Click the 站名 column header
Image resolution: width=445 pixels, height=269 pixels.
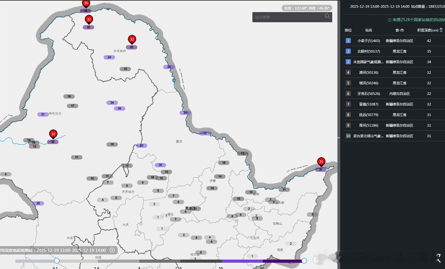coord(369,30)
